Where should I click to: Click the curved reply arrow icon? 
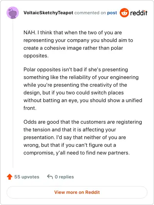50,176
